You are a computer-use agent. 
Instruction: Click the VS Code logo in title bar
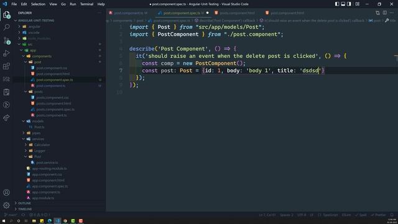[5, 4]
